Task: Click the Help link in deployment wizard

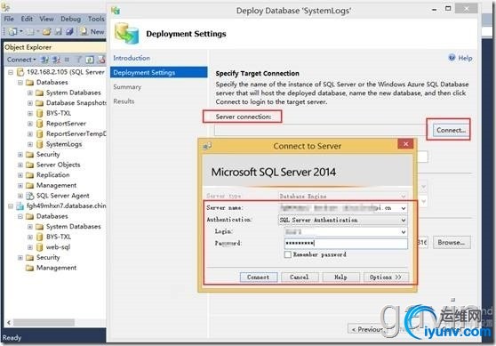Action: point(460,58)
